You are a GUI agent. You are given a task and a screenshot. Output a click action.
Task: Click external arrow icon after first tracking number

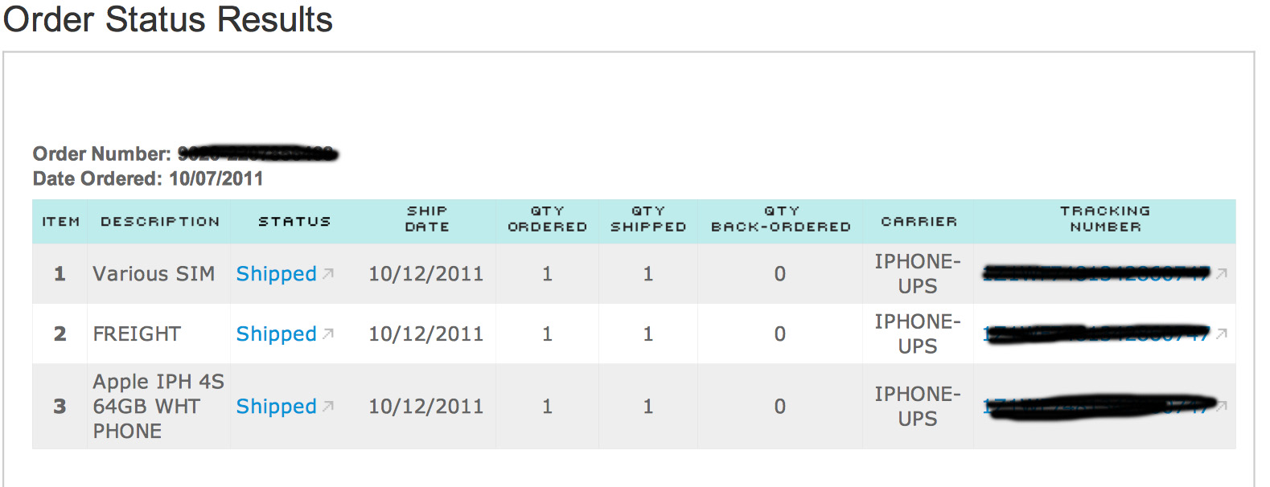[x=1222, y=274]
